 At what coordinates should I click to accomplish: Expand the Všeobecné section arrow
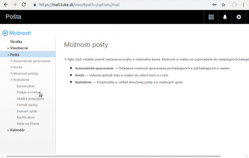point(8,48)
